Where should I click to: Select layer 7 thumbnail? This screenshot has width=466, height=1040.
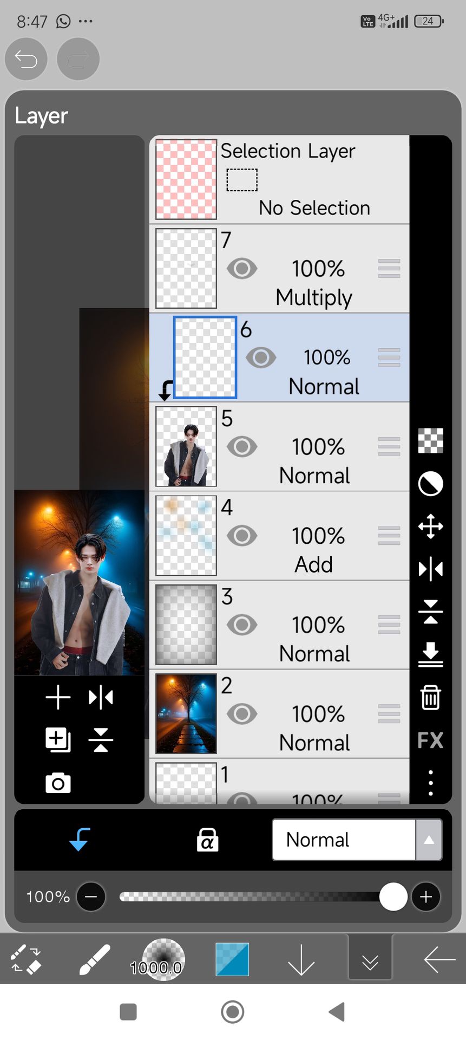click(186, 268)
